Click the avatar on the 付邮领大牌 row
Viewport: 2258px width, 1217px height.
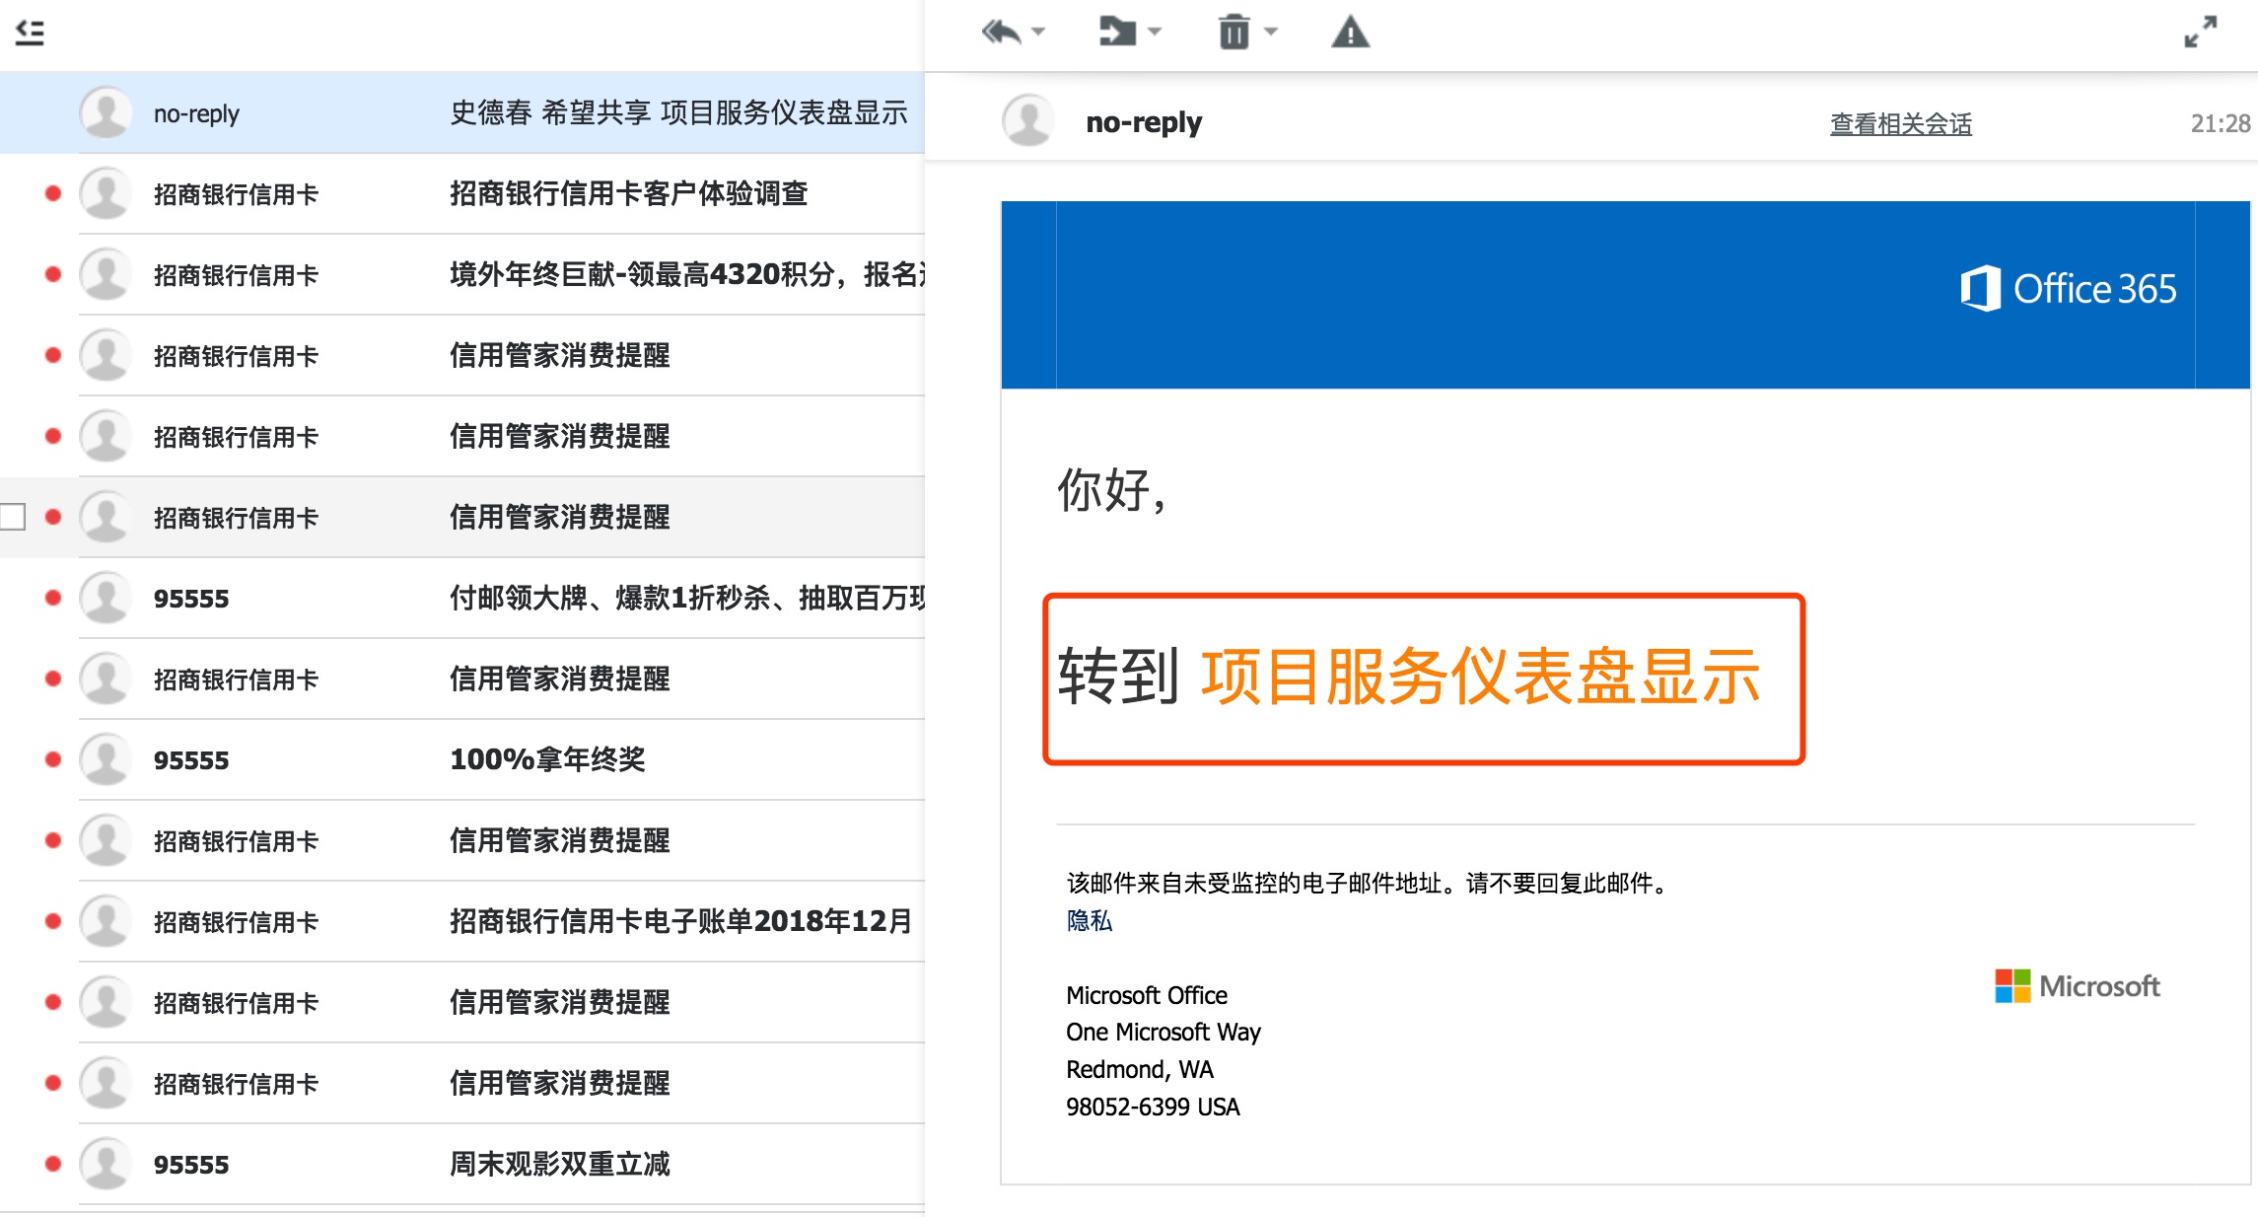(106, 598)
